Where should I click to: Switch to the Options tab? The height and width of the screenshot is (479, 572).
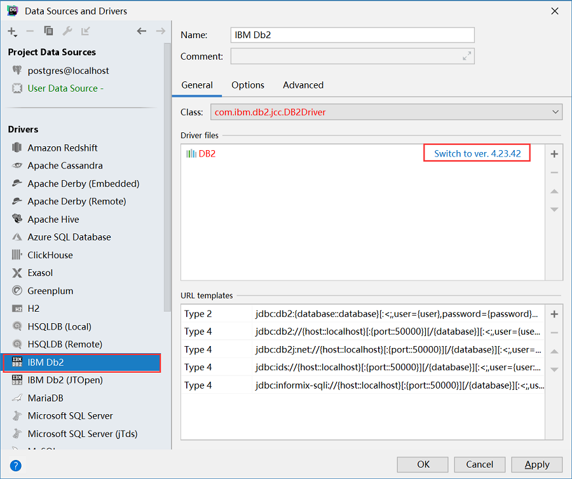click(x=247, y=85)
